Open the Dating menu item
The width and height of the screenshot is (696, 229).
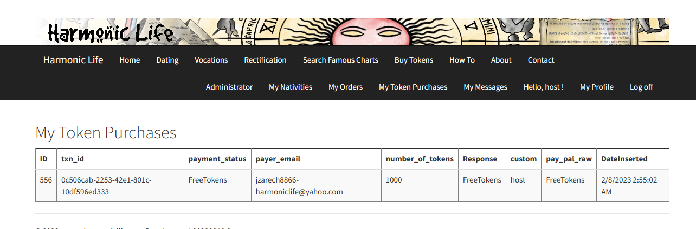pyautogui.click(x=167, y=60)
